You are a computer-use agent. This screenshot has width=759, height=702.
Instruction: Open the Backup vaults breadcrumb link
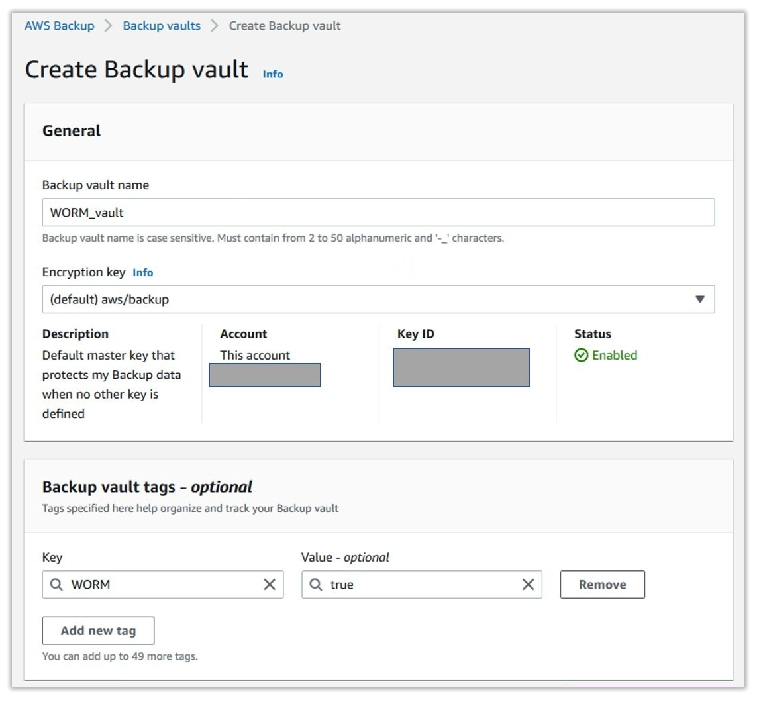[162, 25]
